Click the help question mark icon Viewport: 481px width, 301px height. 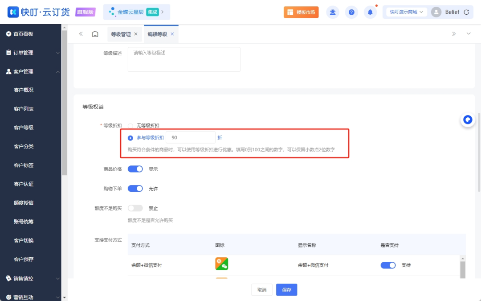coord(351,12)
